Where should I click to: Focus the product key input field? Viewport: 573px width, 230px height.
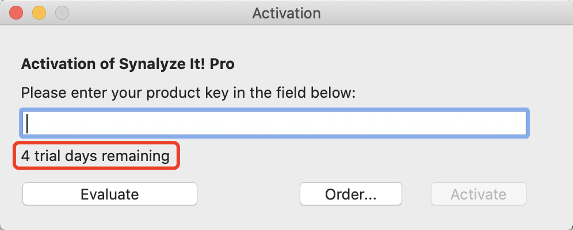tap(274, 124)
